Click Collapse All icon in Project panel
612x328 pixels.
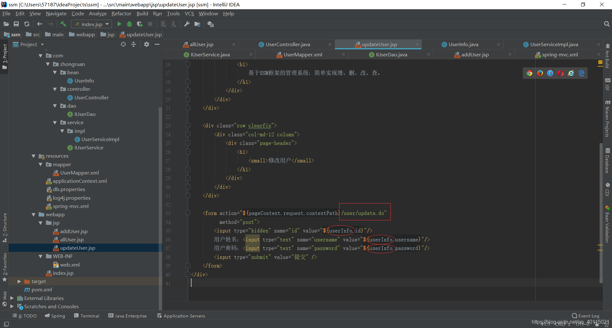(134, 44)
